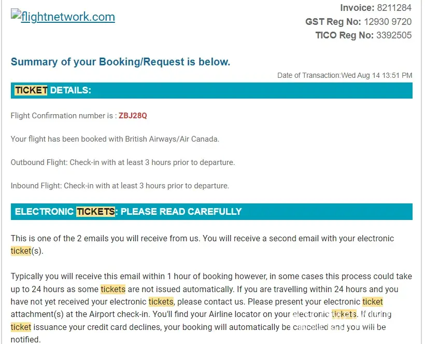Click the British Airways/Air Canada booking line
The height and width of the screenshot is (344, 425).
tap(115, 139)
